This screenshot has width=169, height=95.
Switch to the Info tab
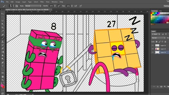pyautogui.click(x=161, y=11)
